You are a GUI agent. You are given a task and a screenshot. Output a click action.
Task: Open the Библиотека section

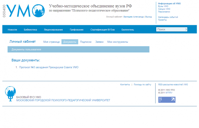30,30
